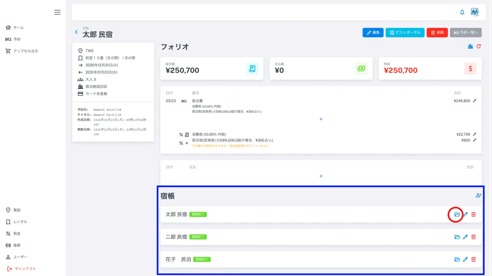Add a new payment in 支払 section

[x=321, y=176]
